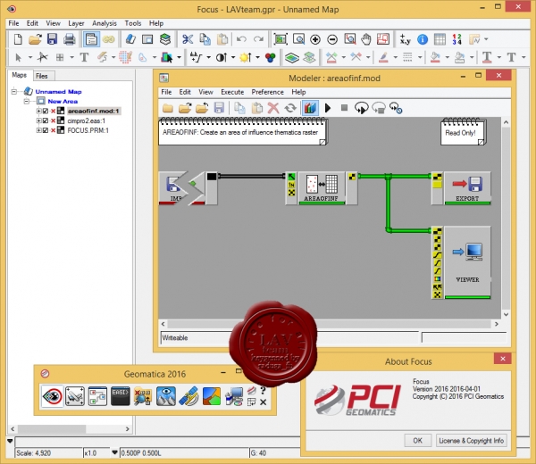Run the model with the Play icon in Modeler
This screenshot has width=536, height=464.
(x=328, y=108)
